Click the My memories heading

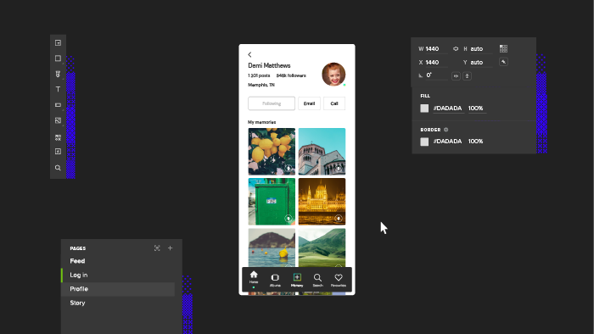point(261,122)
